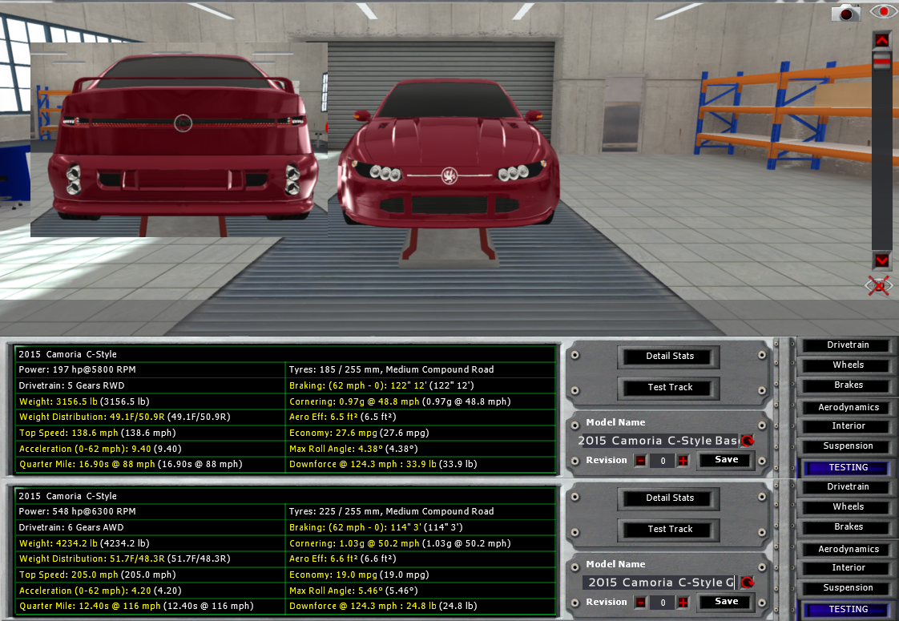This screenshot has width=899, height=621.
Task: Open Detail Stats for the top car
Action: click(x=670, y=357)
